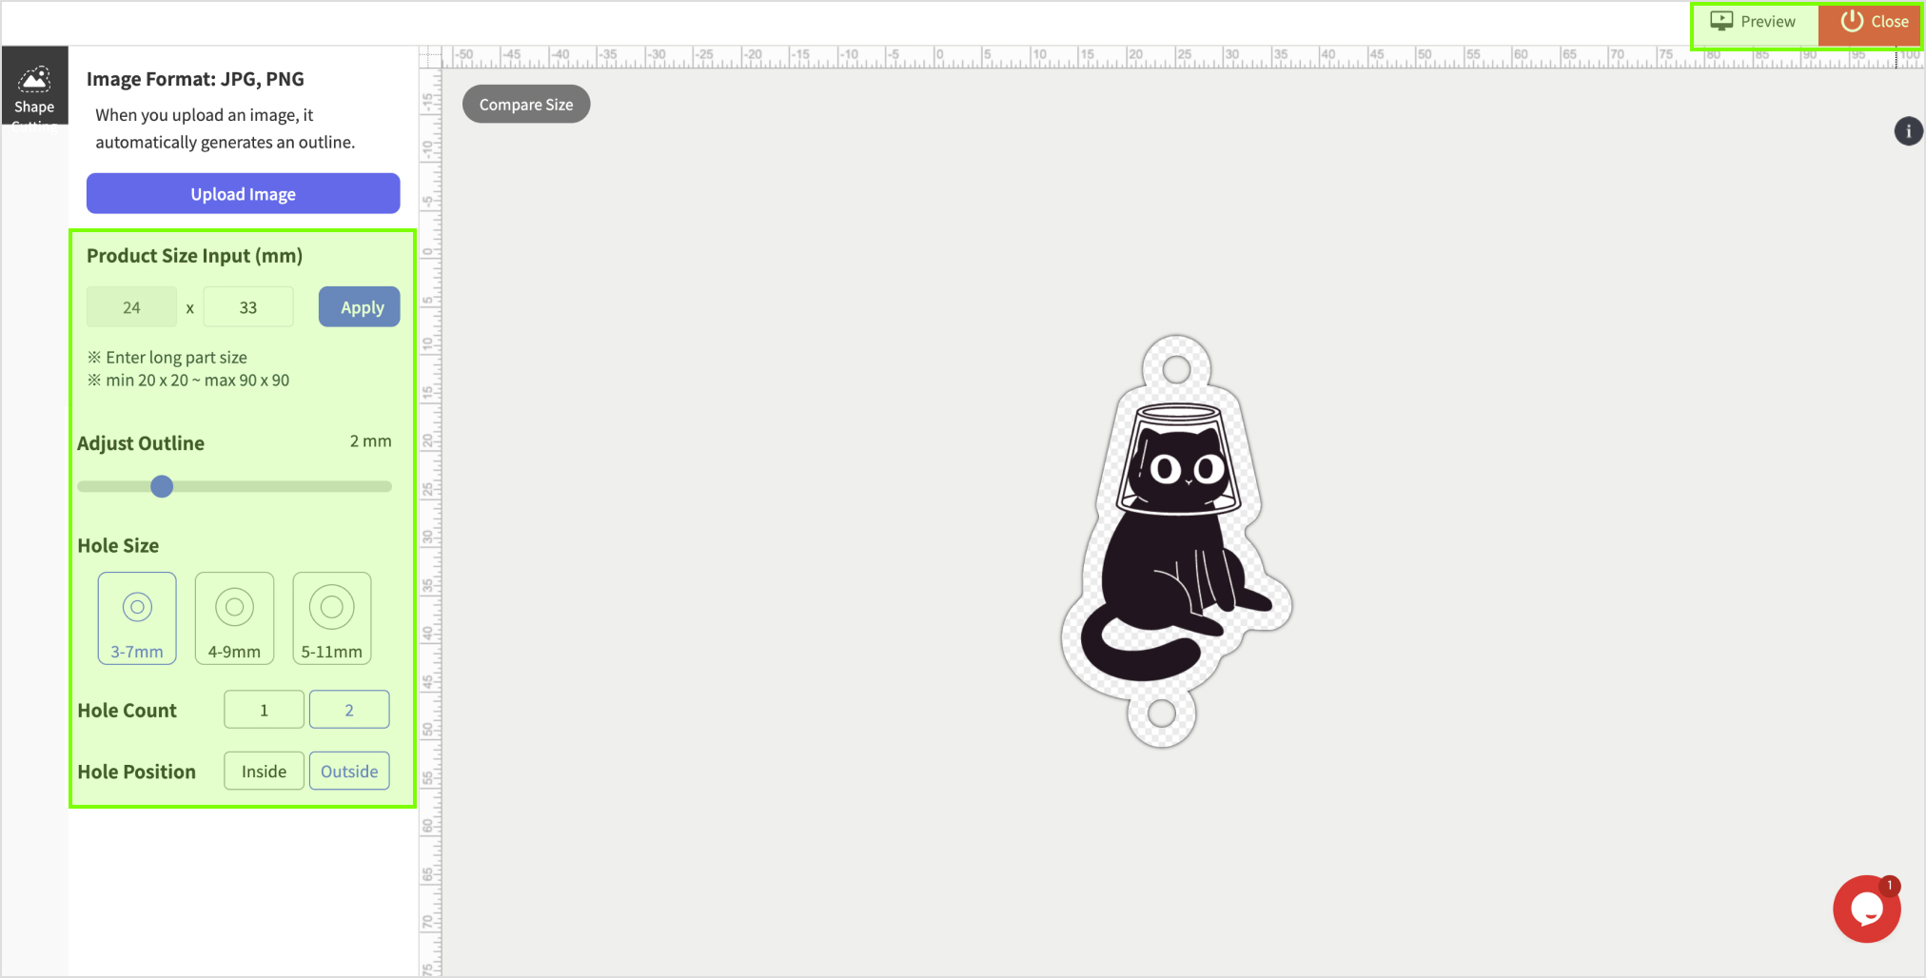Set Hole Count to 2

tap(349, 710)
